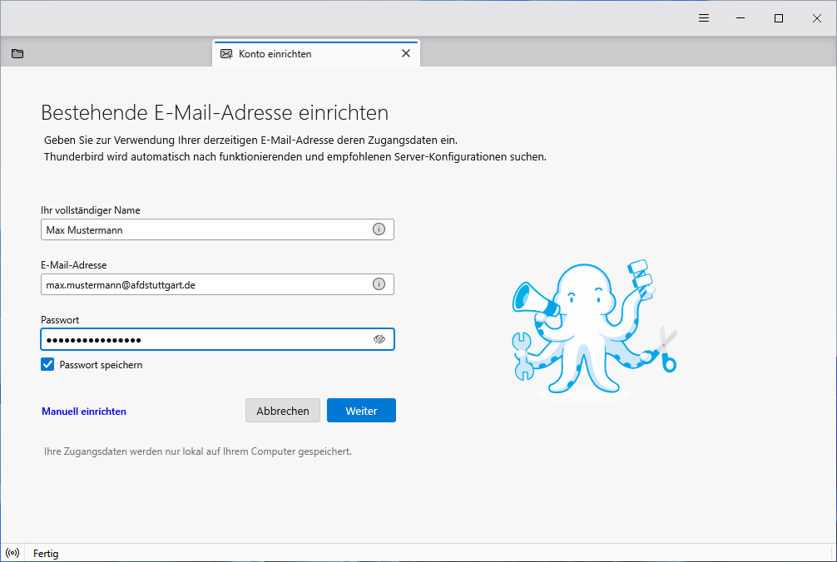This screenshot has height=562, width=837.
Task: Open the Thunderbird hamburger application menu
Action: point(703,18)
